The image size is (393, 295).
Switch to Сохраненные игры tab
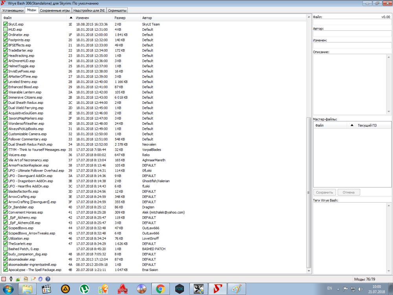pyautogui.click(x=55, y=10)
